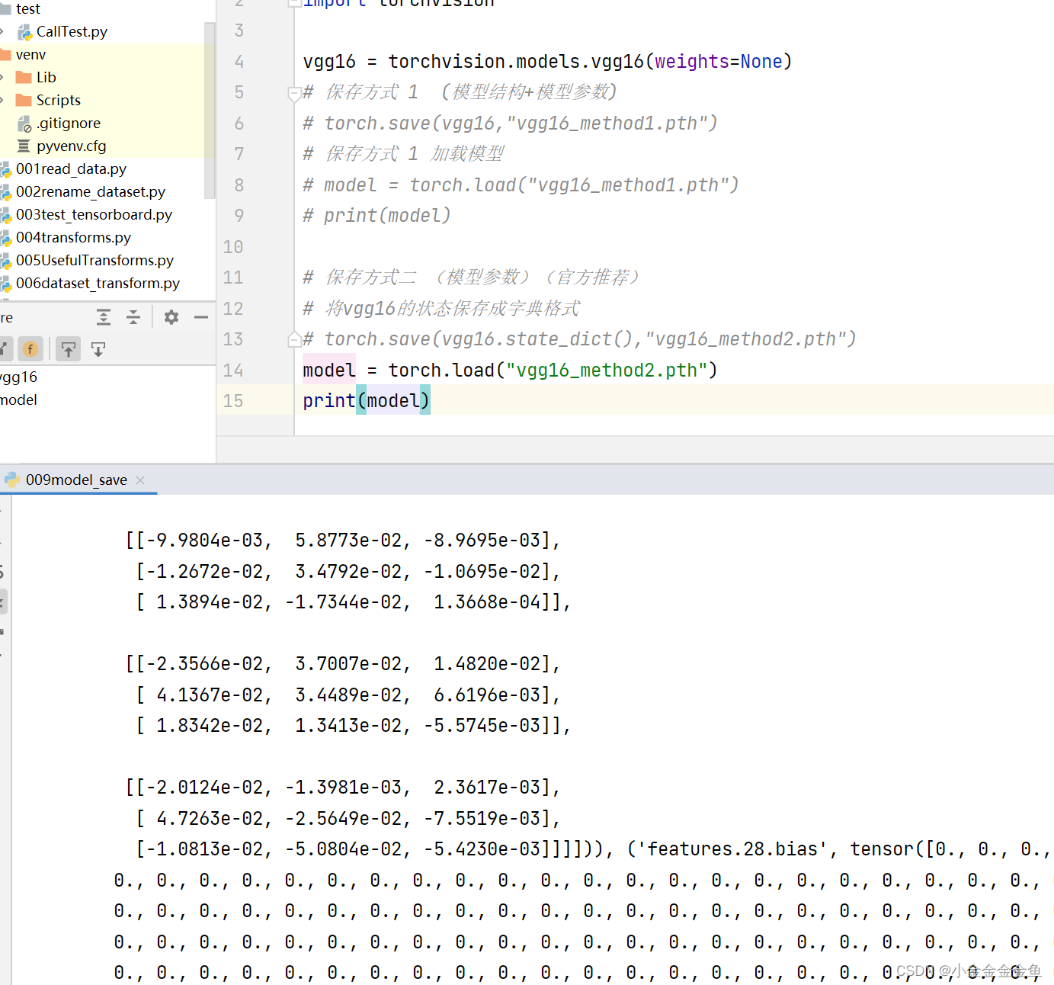The image size is (1054, 985).
Task: Click the Lib folder icon
Action: point(24,77)
